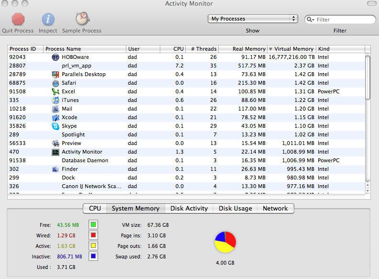Click the red Wired memory swatch
The image size is (379, 279).
click(x=93, y=235)
